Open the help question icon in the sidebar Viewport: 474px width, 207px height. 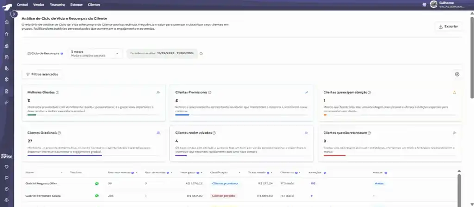tap(6, 189)
